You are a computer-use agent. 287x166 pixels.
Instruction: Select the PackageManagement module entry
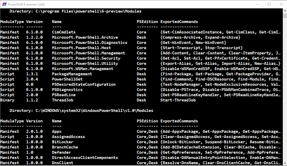(72, 74)
